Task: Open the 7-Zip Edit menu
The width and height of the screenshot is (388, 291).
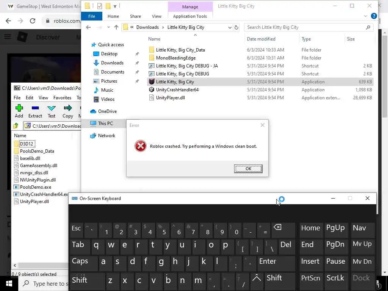Action: click(30, 98)
